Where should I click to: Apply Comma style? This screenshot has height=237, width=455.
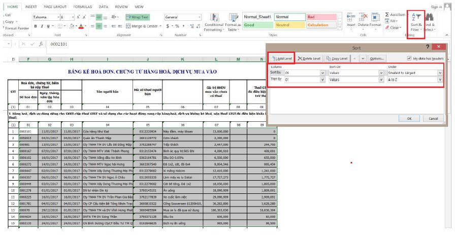tap(183, 26)
